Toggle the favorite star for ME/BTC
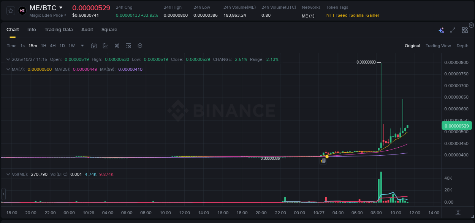This screenshot has width=475, height=223. click(x=10, y=10)
